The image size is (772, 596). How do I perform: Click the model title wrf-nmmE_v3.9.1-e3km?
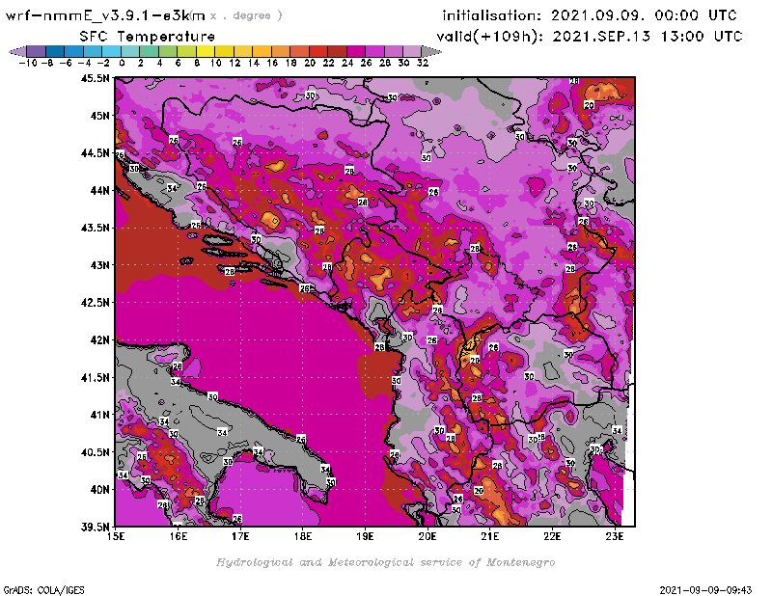pos(105,15)
